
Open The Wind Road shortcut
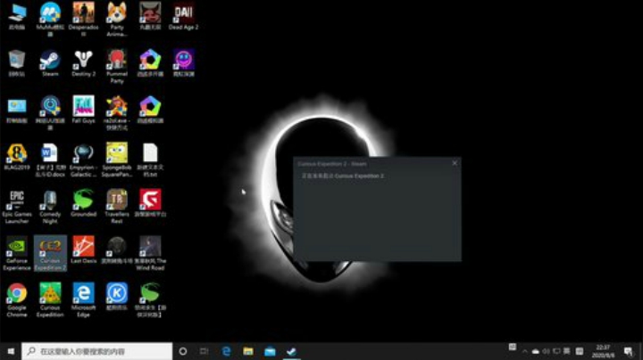click(150, 253)
